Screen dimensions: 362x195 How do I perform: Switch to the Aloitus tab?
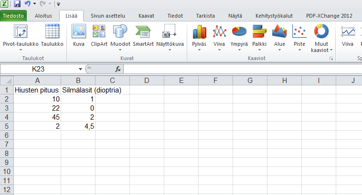[x=44, y=16]
